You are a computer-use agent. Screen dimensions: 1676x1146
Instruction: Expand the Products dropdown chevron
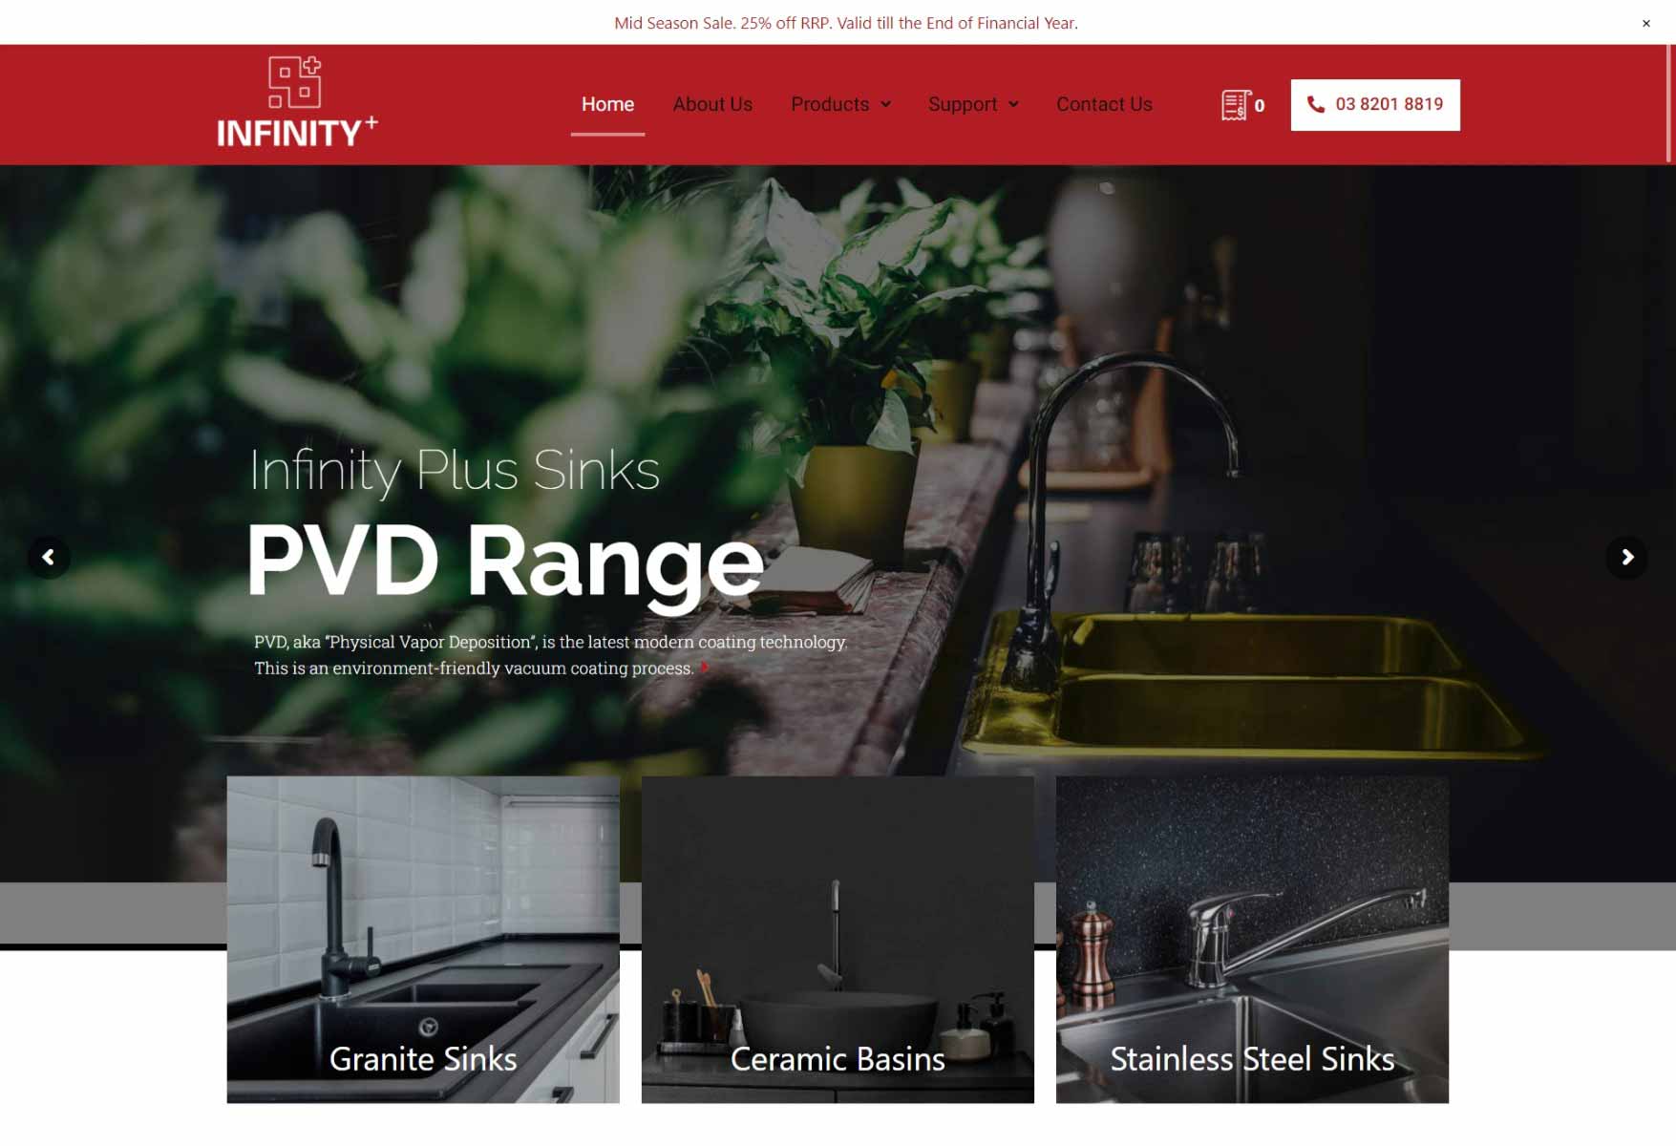click(886, 104)
